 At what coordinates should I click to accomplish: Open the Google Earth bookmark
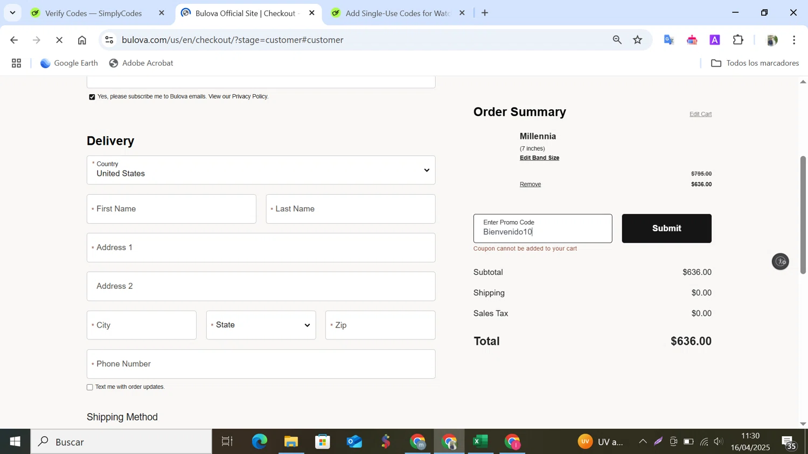[x=69, y=63]
